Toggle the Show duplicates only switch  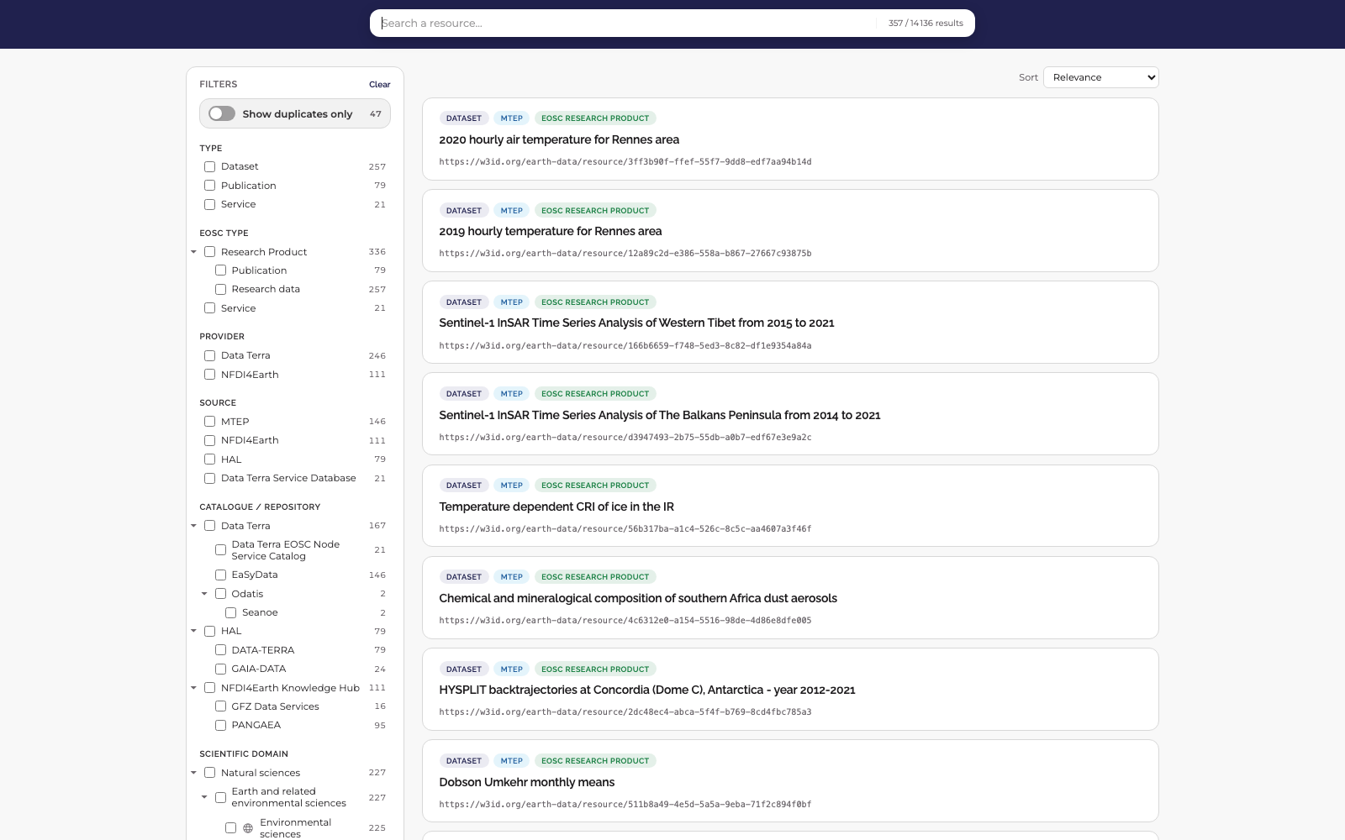[x=222, y=113]
